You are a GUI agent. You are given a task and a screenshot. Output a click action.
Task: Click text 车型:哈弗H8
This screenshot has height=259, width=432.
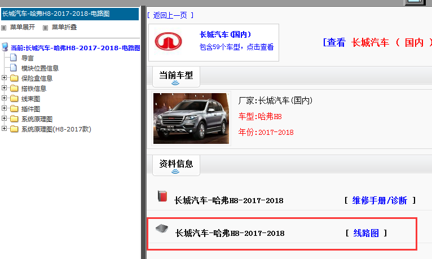pyautogui.click(x=260, y=117)
